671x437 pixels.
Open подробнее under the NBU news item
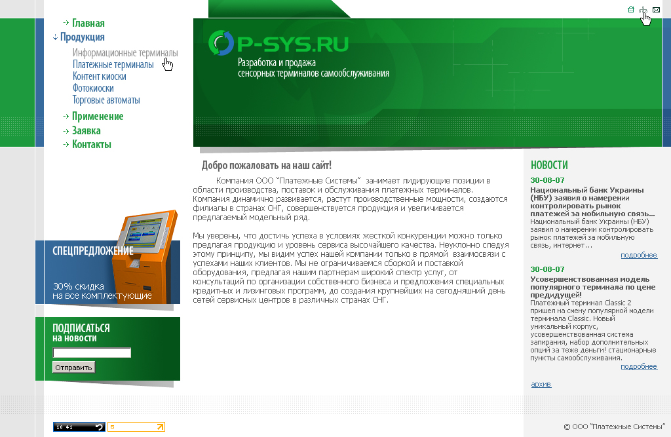638,255
